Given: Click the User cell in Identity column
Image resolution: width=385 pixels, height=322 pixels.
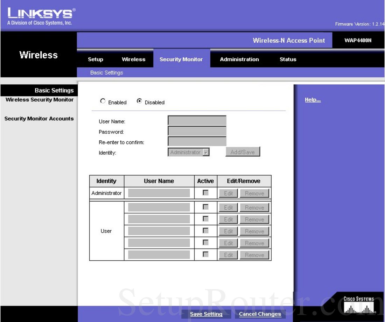Looking at the screenshot, I should 106,231.
